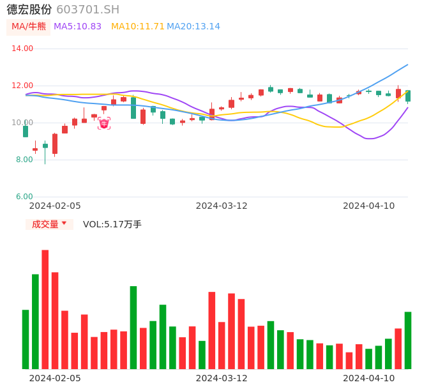This screenshot has width=438, height=387.
Task: Toggle the MA10:11.71 legend label
Action: click(x=137, y=27)
